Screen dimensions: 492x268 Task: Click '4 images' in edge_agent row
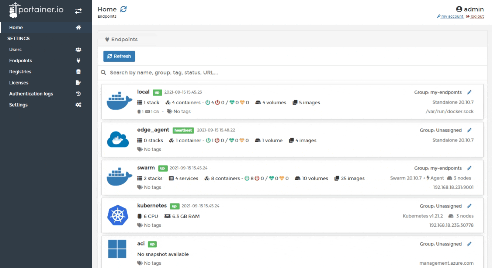[302, 140]
